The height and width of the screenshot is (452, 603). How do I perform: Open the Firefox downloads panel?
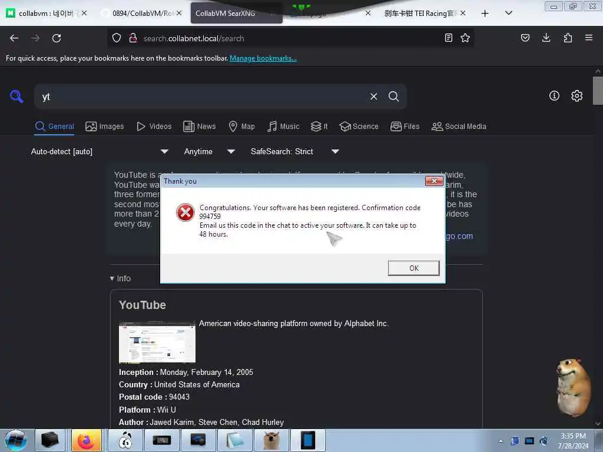coord(546,38)
